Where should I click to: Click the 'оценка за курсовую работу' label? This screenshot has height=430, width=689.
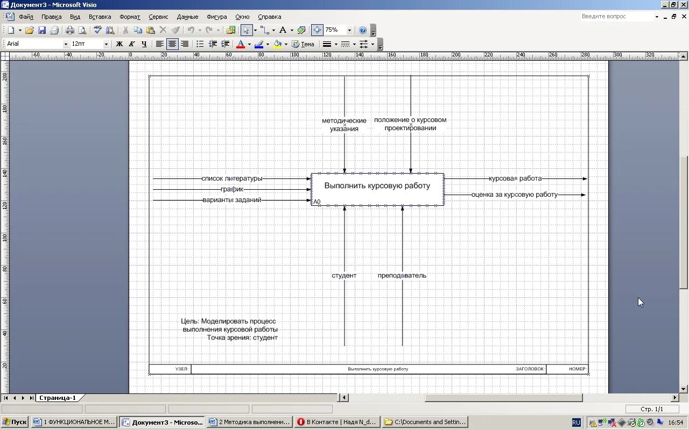click(515, 195)
